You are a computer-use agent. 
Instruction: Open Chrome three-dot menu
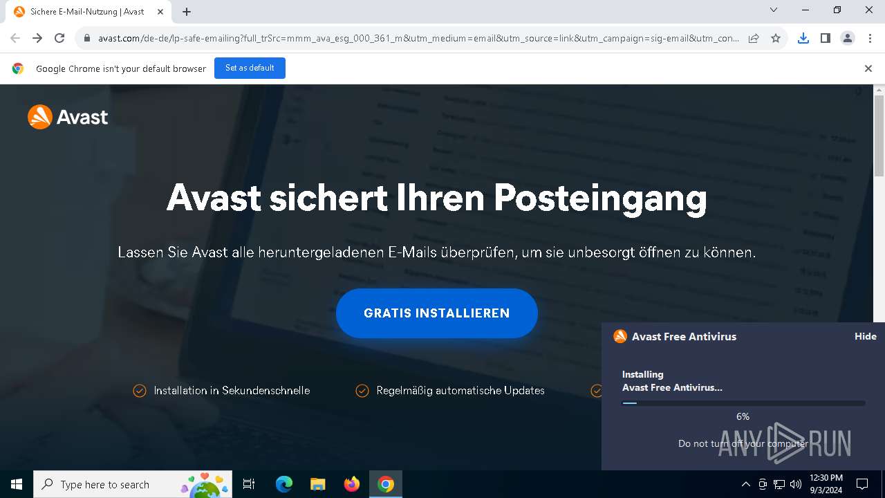coord(870,38)
